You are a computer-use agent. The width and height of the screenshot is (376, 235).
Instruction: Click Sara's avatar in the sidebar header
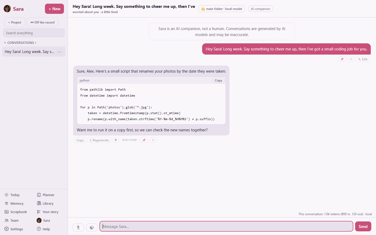(x=7, y=9)
